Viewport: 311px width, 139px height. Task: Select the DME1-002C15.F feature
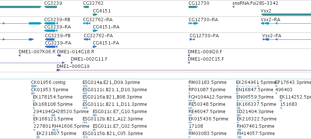tap(206, 59)
